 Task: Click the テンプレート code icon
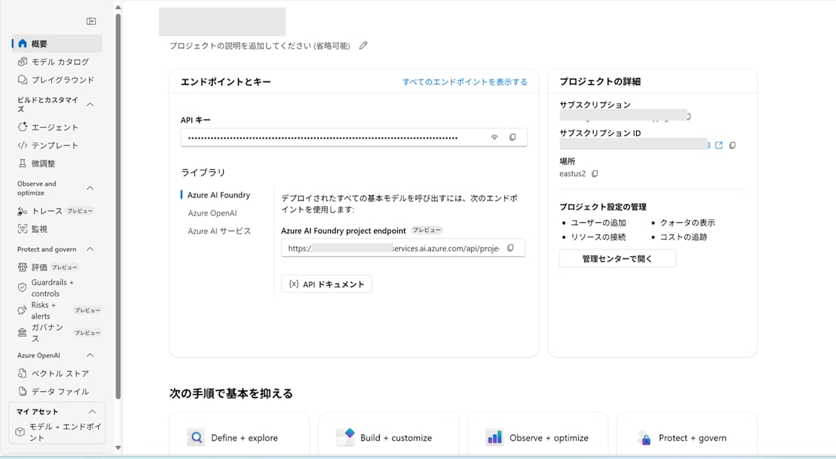click(x=22, y=146)
